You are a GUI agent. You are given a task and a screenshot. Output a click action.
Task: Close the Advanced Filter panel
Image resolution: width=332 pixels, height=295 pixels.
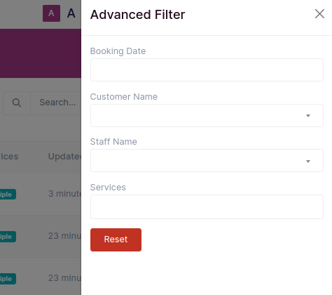click(319, 13)
